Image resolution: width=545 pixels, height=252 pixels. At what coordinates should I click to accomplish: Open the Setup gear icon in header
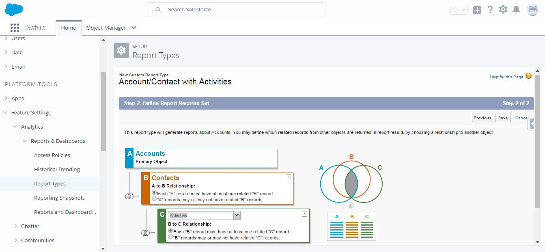(x=503, y=9)
